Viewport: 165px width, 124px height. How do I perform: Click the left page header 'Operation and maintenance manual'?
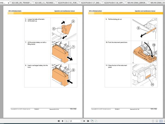click(65, 11)
